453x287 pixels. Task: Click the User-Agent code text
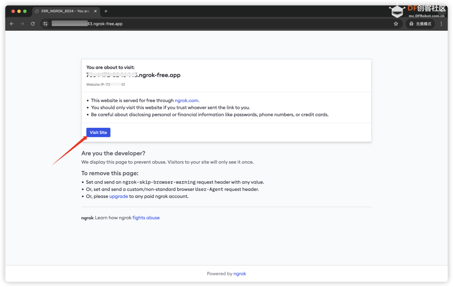209,189
